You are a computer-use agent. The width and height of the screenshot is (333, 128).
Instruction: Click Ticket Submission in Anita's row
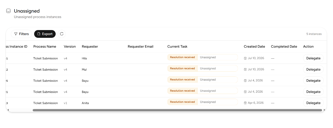(46, 103)
